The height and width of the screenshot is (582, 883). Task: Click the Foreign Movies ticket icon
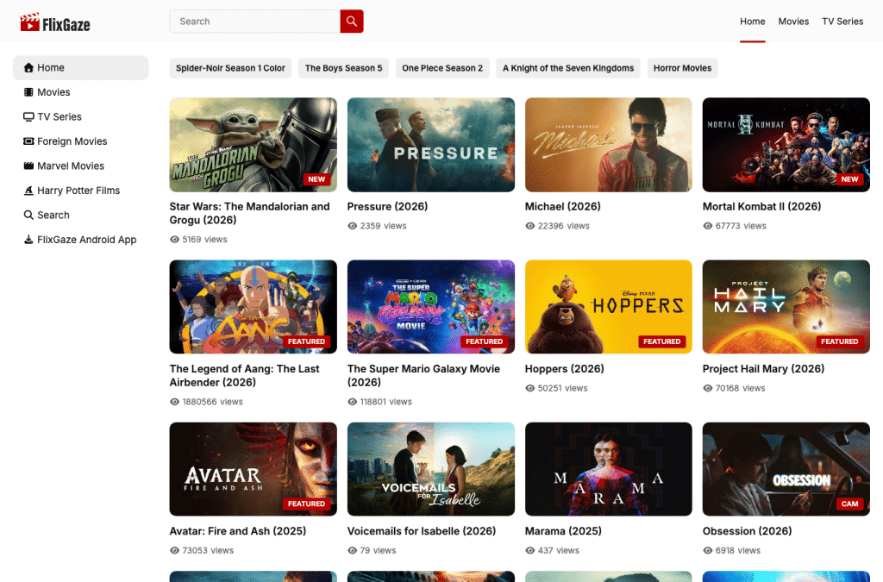pos(28,141)
